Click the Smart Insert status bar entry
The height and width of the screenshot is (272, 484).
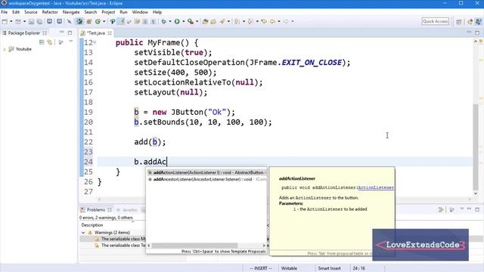[330, 268]
